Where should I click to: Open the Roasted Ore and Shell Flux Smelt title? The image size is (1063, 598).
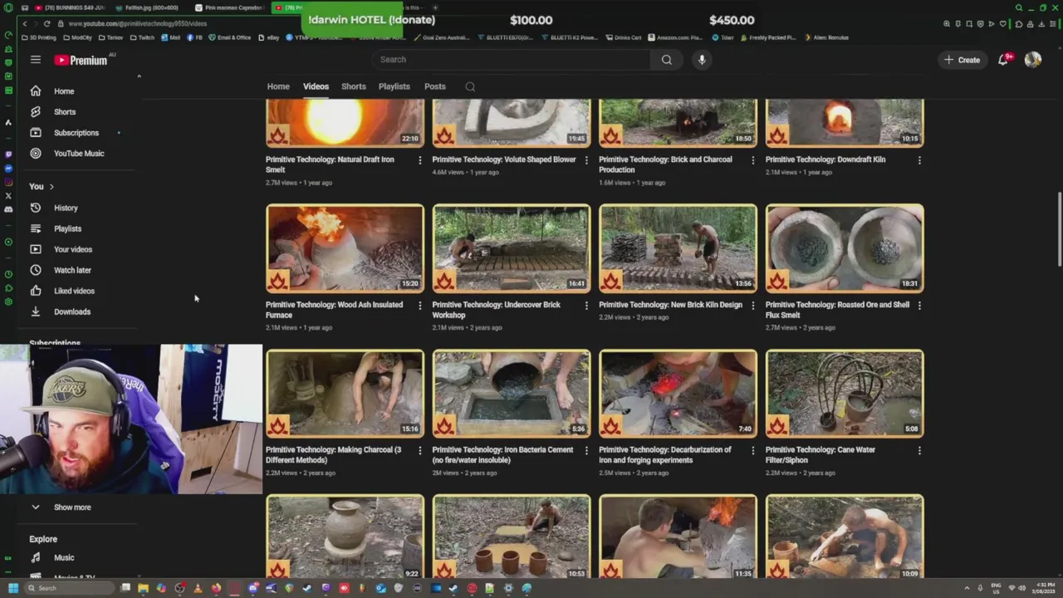(837, 310)
